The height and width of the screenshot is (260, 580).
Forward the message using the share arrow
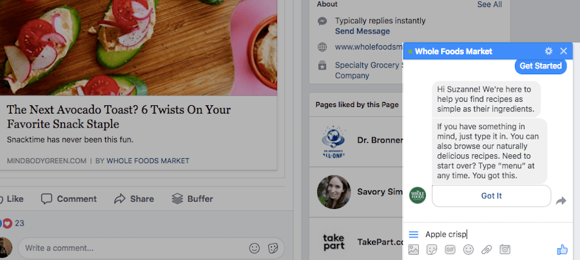click(561, 201)
